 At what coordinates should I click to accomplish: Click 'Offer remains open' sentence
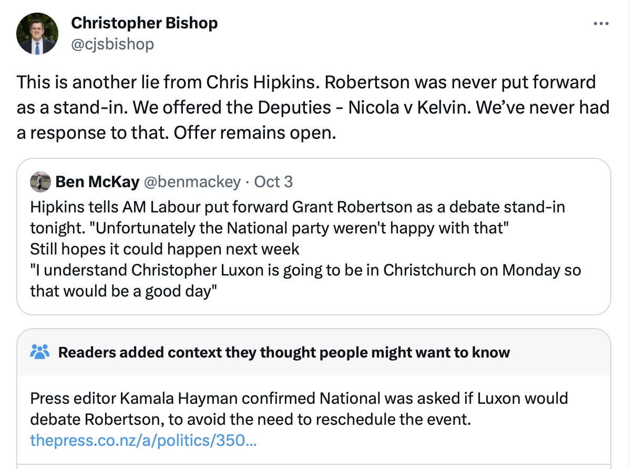point(254,132)
